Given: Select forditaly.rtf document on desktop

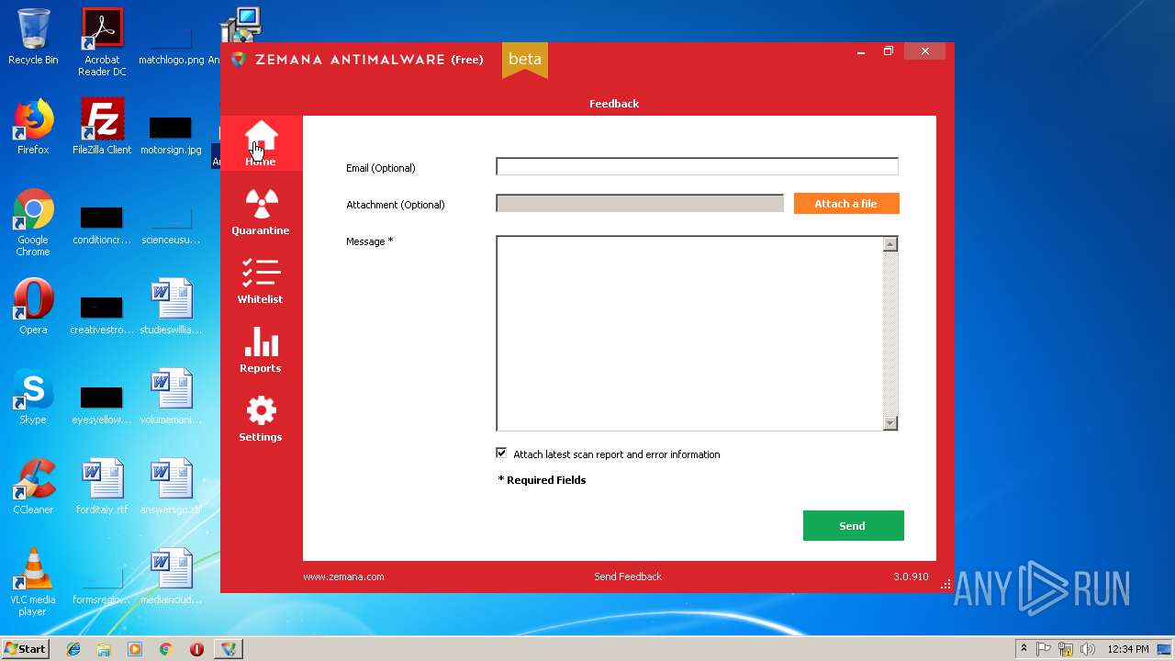Looking at the screenshot, I should coord(102,487).
